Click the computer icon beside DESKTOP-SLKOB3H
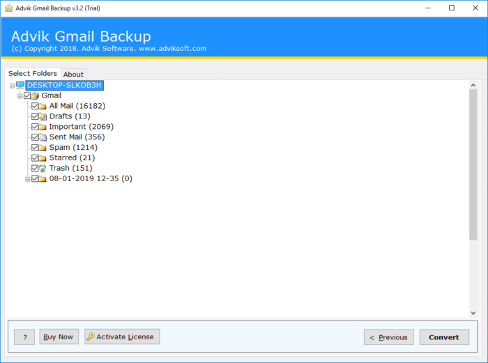The width and height of the screenshot is (488, 363). (x=20, y=85)
